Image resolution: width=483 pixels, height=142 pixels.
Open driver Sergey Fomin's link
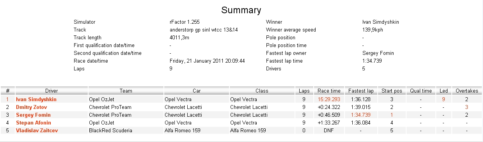(x=33, y=115)
